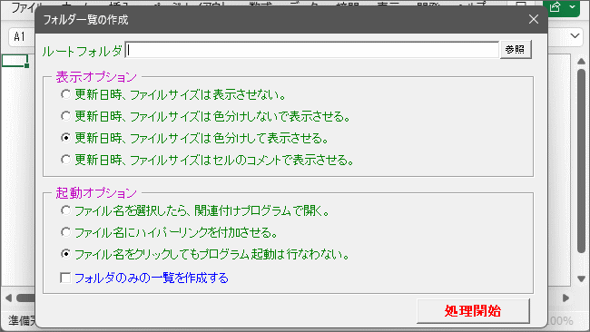
Task: Select open with associated program radio
Action: click(x=66, y=210)
